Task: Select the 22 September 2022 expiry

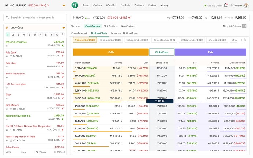Action: [164, 40]
